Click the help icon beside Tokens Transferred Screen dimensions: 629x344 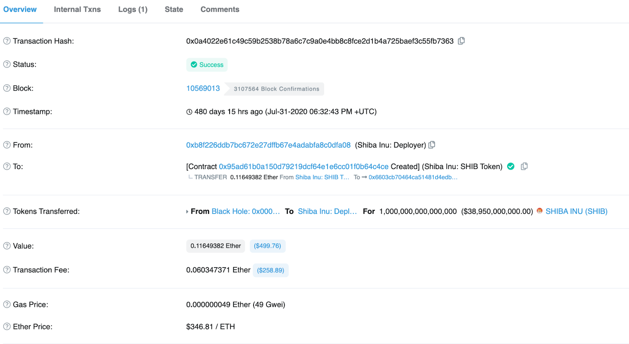click(7, 211)
